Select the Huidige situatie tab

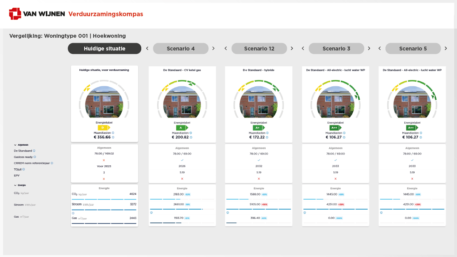point(104,49)
